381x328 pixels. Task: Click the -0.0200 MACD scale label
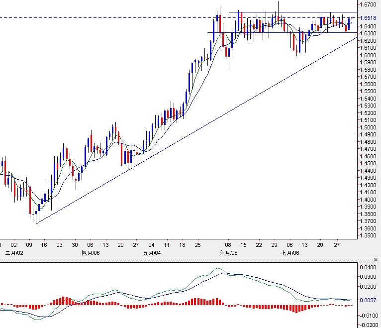pos(369,326)
